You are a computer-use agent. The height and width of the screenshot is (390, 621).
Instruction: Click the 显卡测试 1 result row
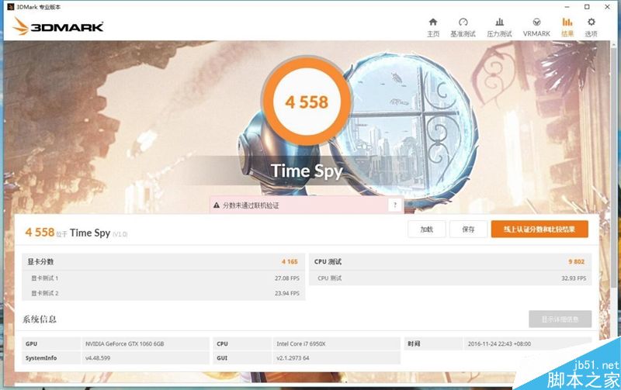tap(164, 278)
